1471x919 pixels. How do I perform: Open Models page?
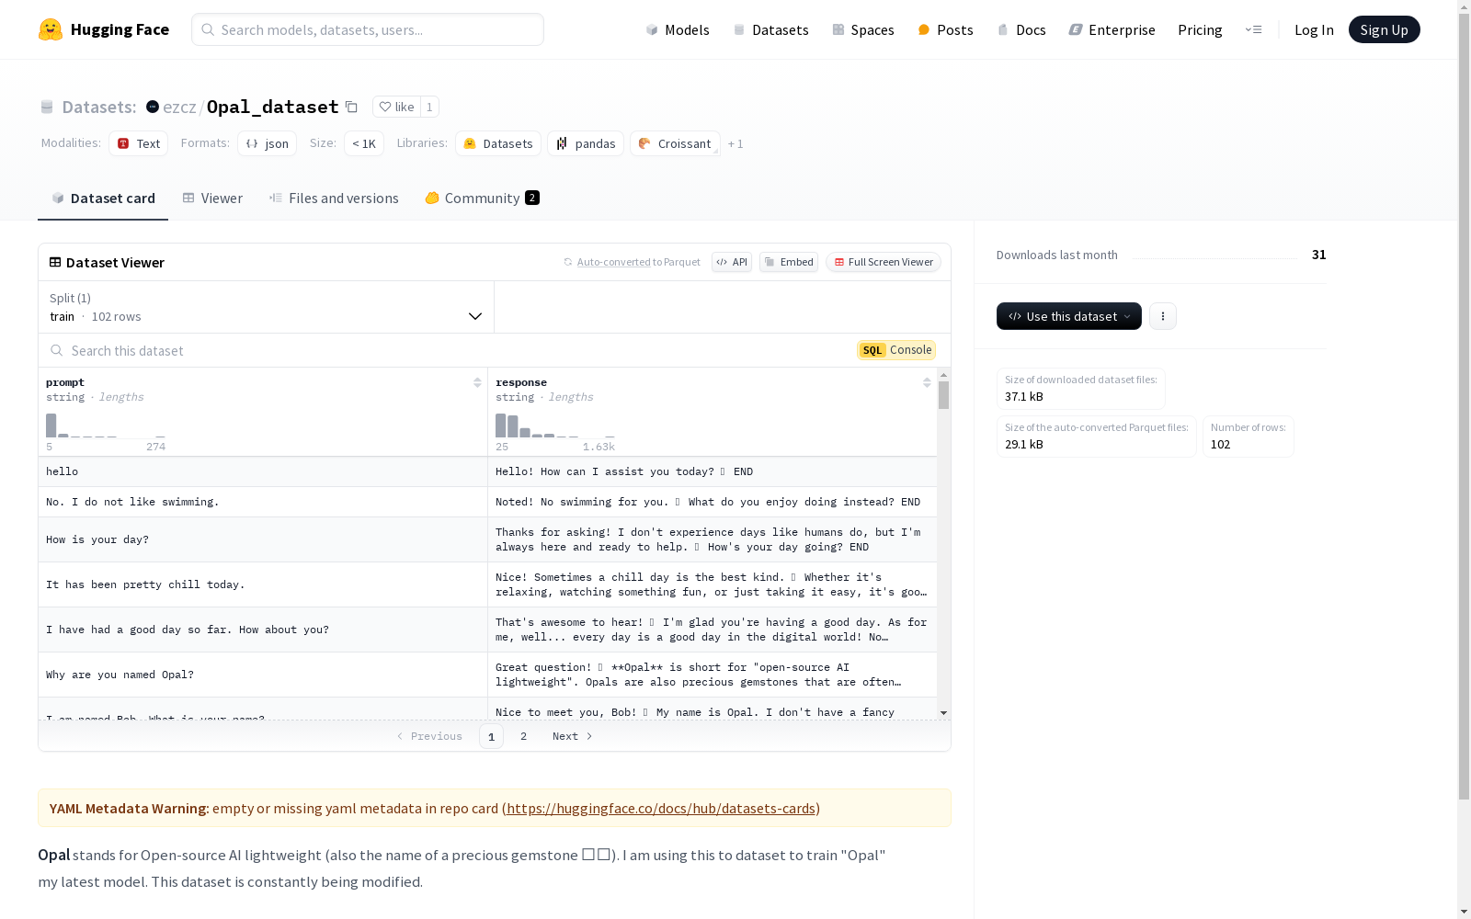click(x=678, y=29)
